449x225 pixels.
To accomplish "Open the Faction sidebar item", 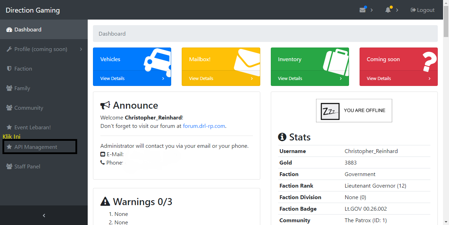I will click(44, 68).
